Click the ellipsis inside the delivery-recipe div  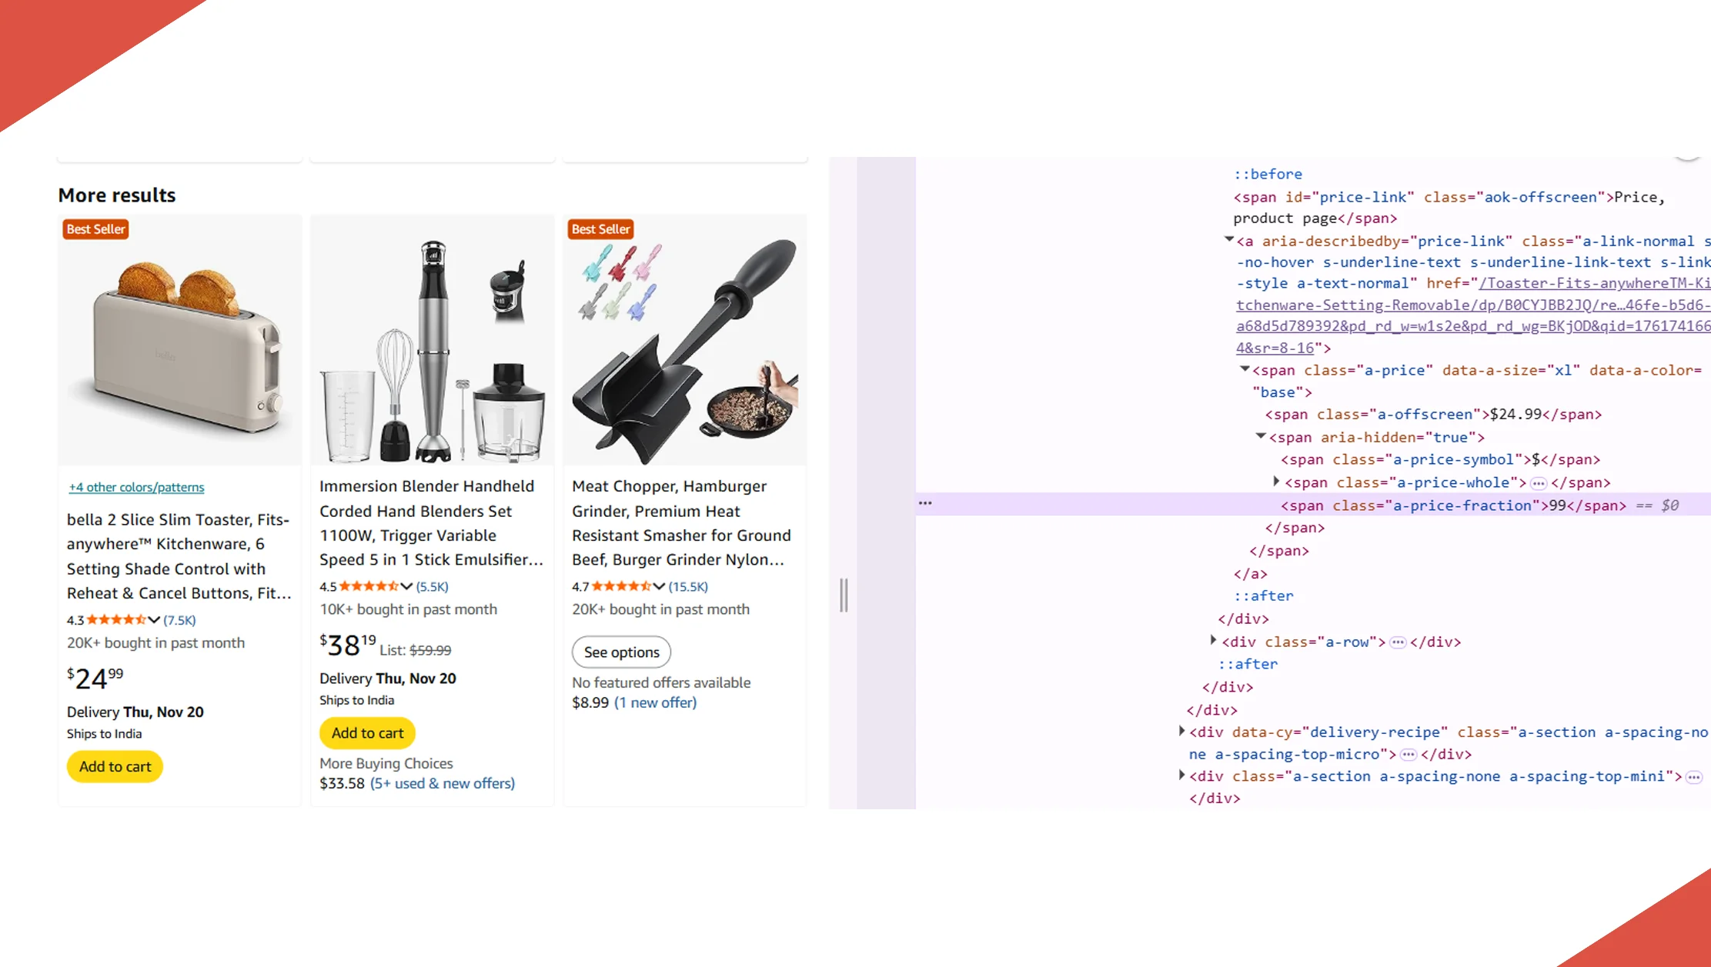pyautogui.click(x=1408, y=755)
